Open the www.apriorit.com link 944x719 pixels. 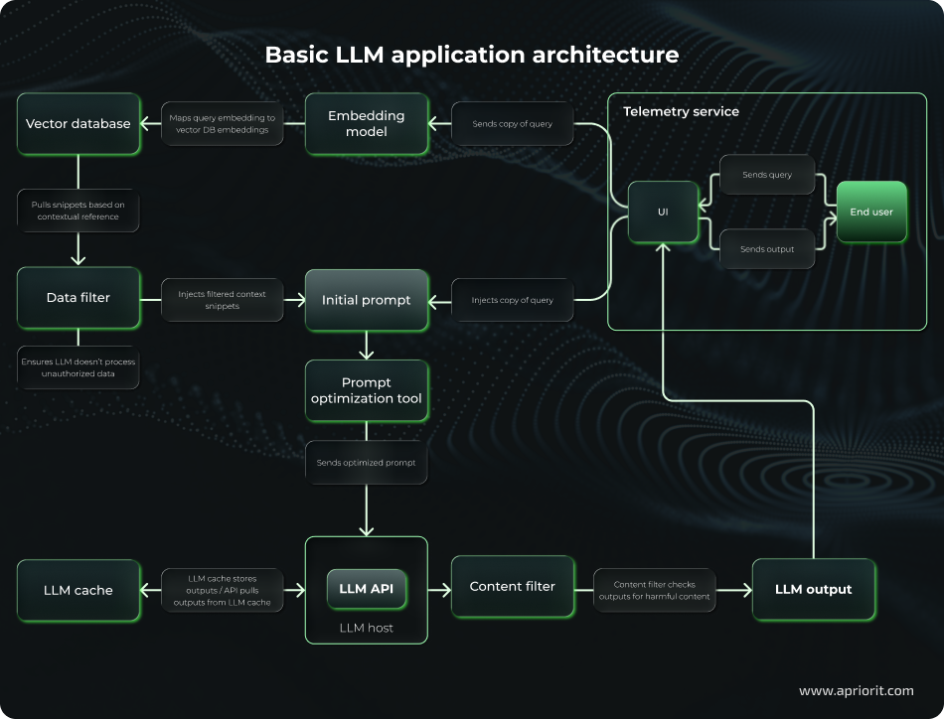click(857, 690)
